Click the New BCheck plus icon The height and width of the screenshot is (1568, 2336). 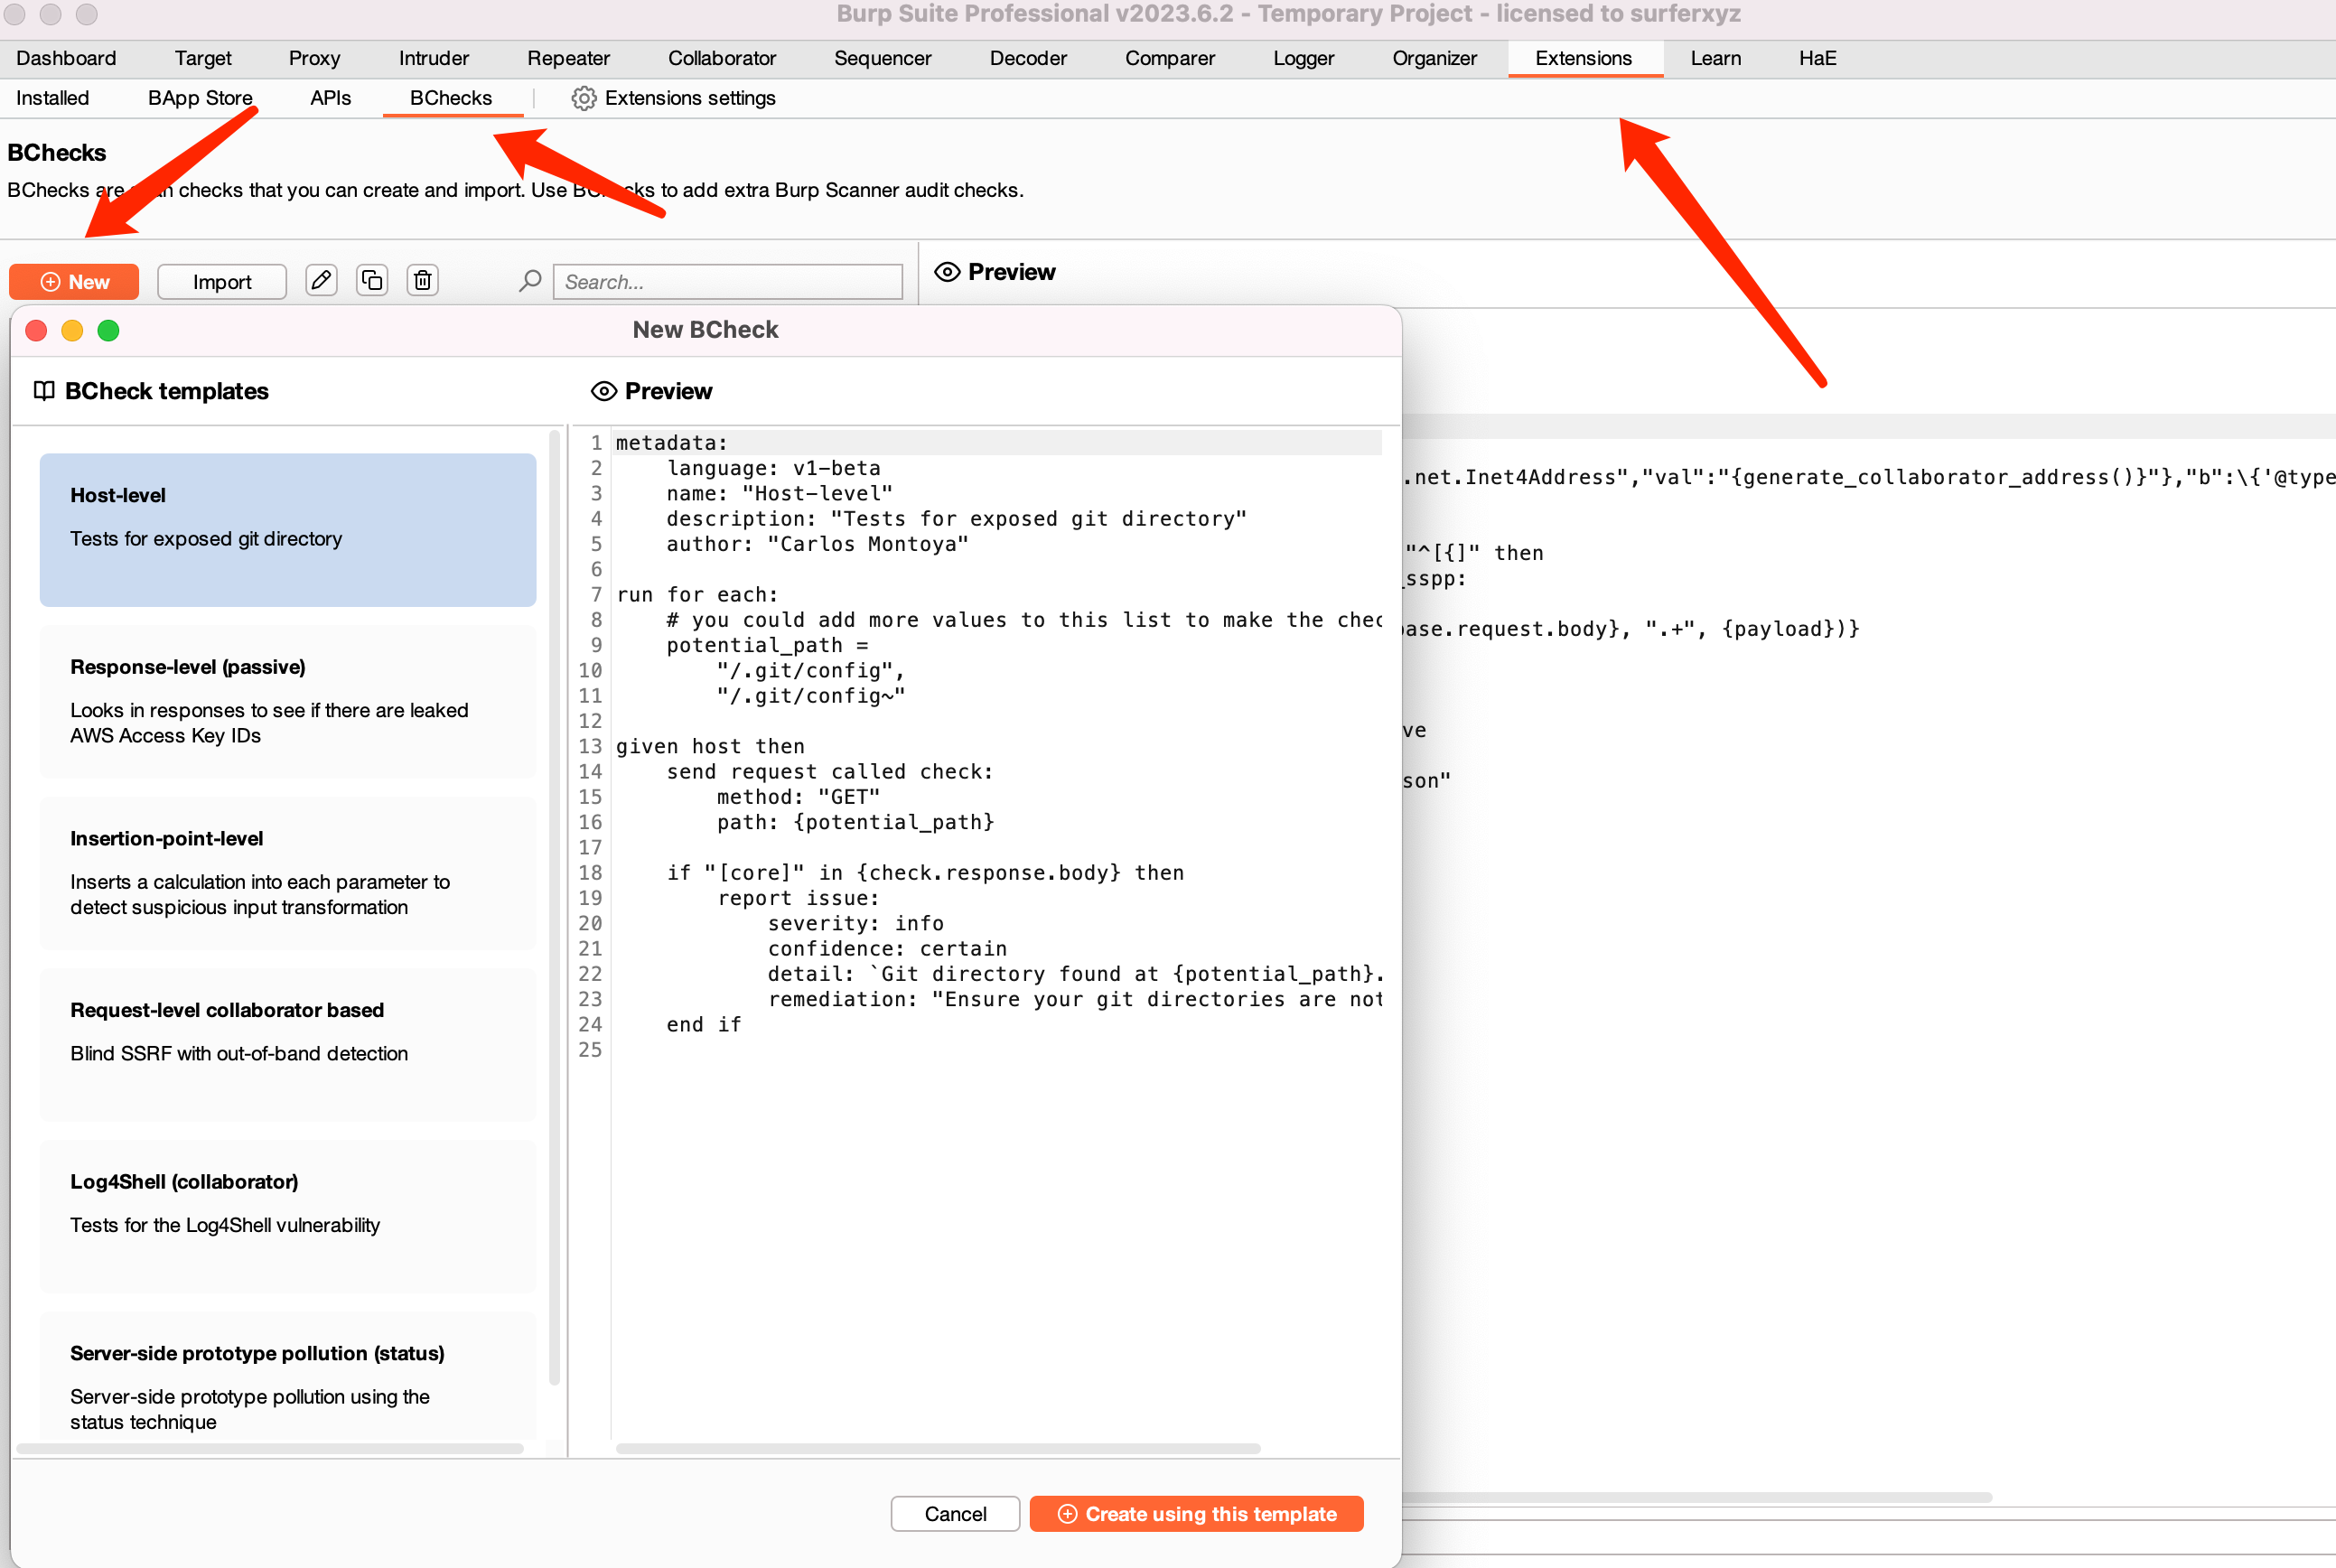click(50, 281)
